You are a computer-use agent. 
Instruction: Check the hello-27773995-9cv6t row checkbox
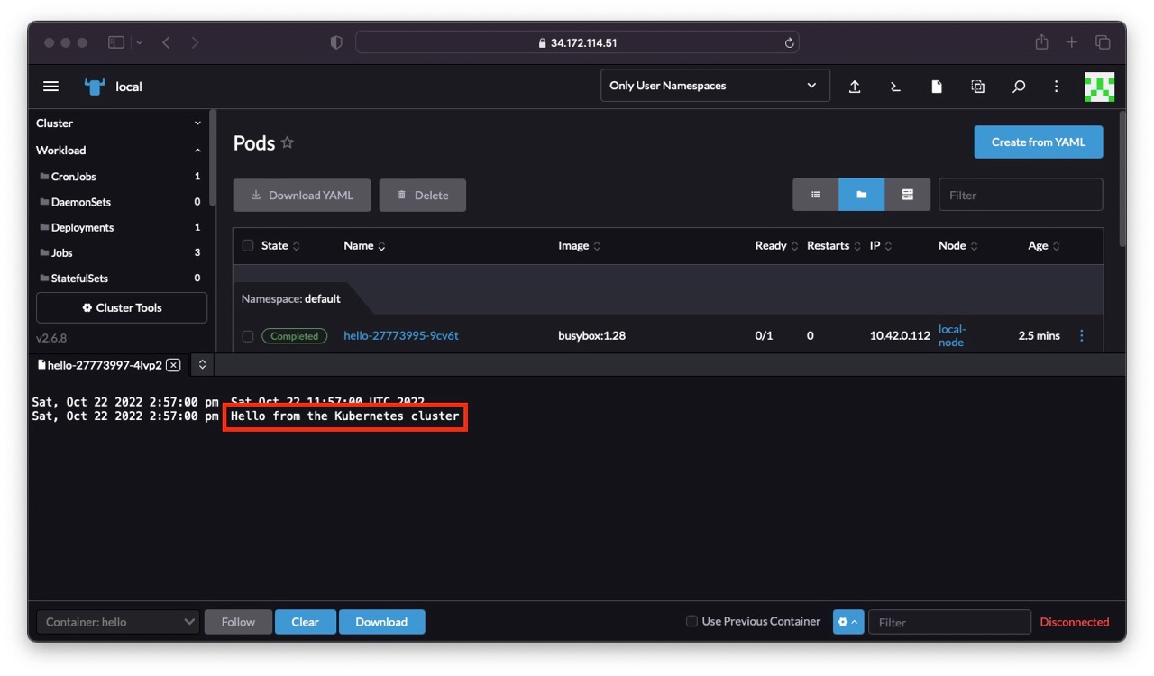click(x=248, y=336)
